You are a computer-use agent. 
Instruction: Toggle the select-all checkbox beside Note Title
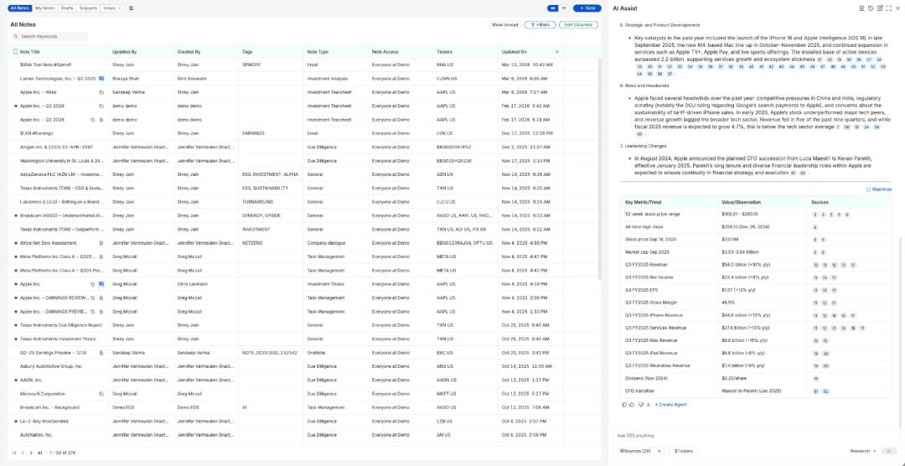pyautogui.click(x=16, y=52)
